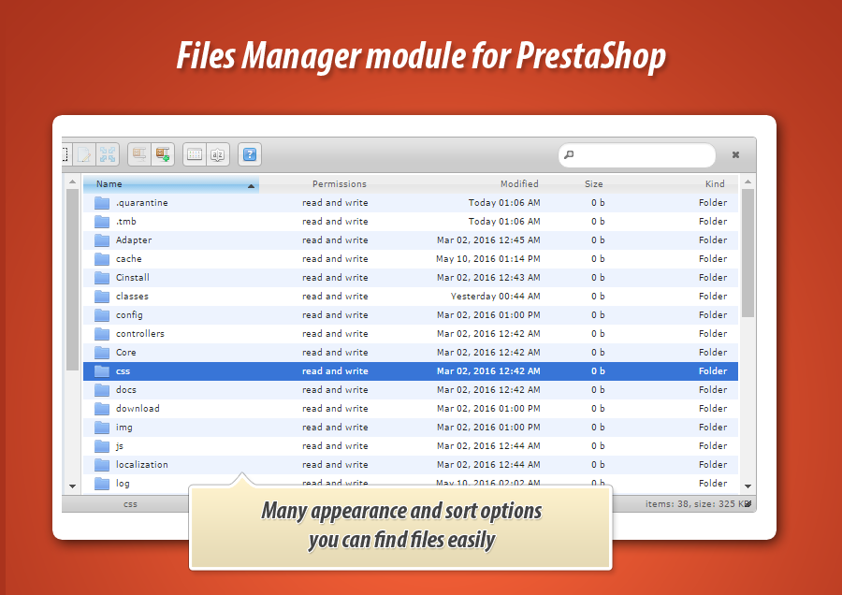Click the resize image toolbar icon
842x595 pixels.
click(x=109, y=154)
